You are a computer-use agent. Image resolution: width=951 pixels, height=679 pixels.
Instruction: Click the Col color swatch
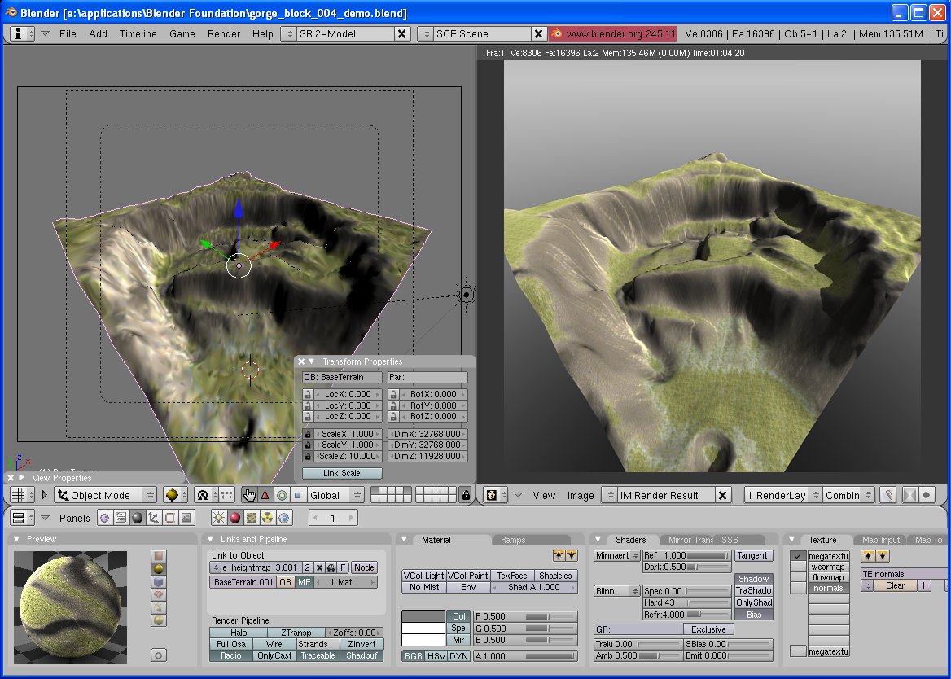click(x=423, y=616)
